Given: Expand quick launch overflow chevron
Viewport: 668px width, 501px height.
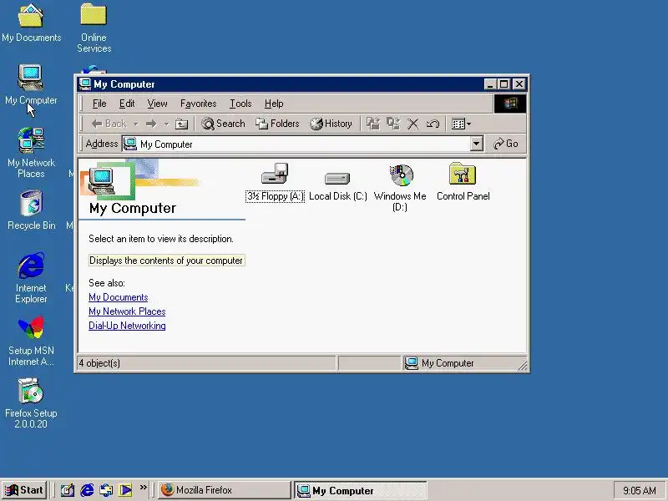Looking at the screenshot, I should (143, 488).
